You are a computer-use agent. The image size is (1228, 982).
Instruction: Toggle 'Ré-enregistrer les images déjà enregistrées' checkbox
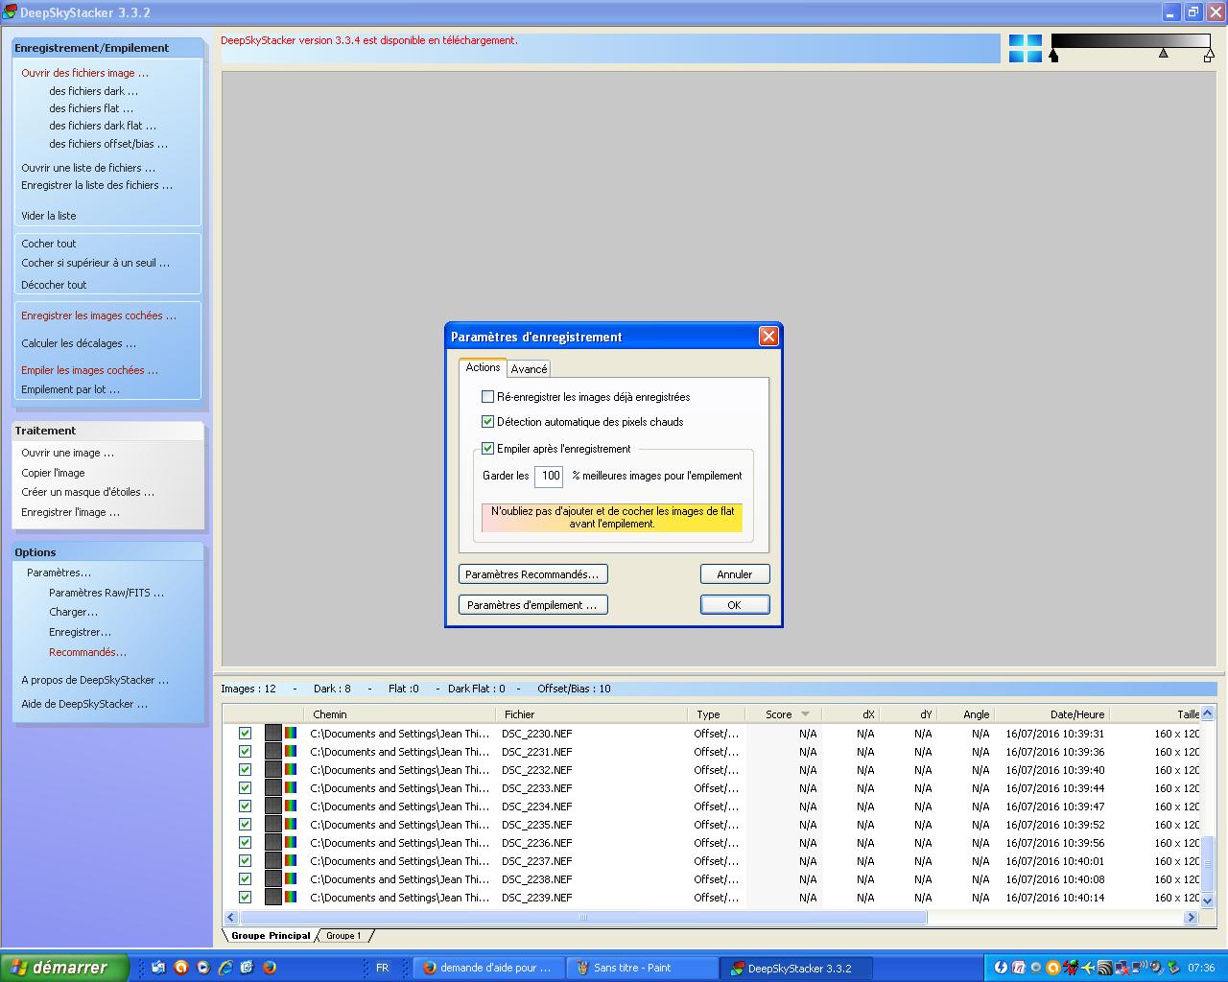click(x=487, y=396)
